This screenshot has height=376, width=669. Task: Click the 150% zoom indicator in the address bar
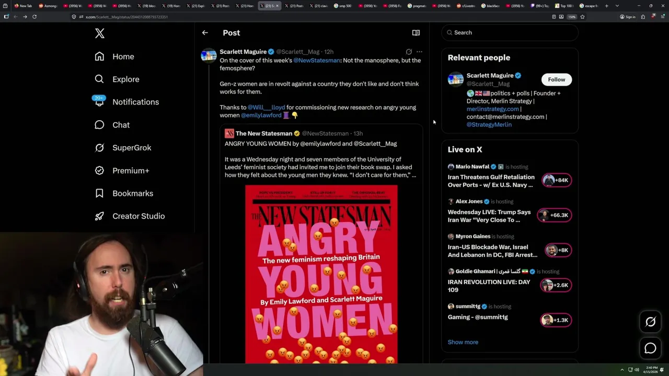click(572, 17)
